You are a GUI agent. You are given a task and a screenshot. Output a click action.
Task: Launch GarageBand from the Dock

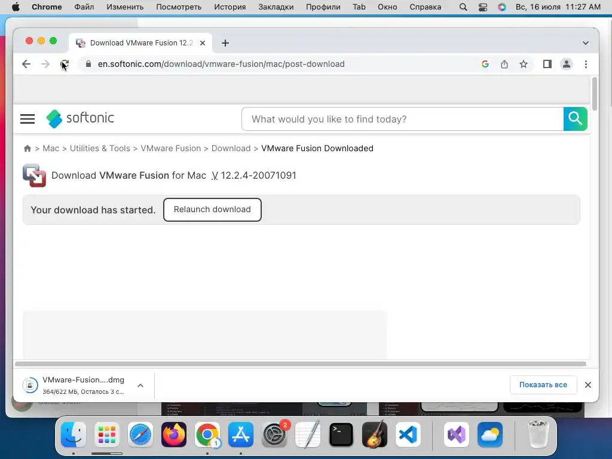tap(375, 434)
